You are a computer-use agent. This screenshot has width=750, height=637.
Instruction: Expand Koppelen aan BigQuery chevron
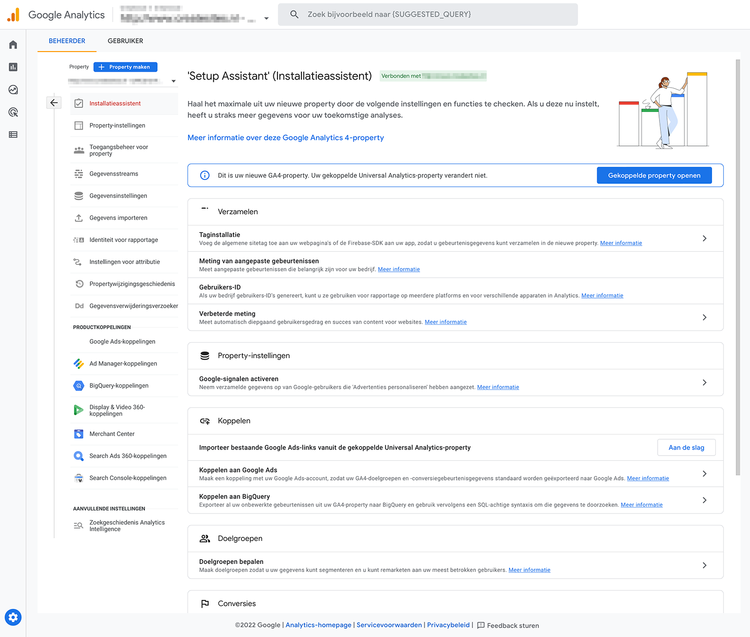[705, 500]
